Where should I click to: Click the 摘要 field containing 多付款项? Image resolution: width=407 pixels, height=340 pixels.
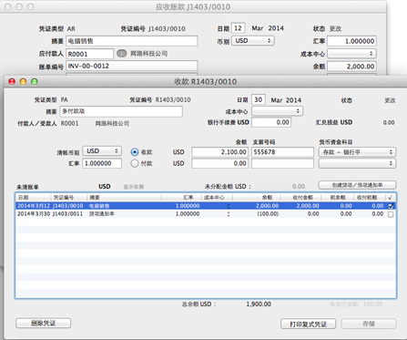[x=121, y=111]
